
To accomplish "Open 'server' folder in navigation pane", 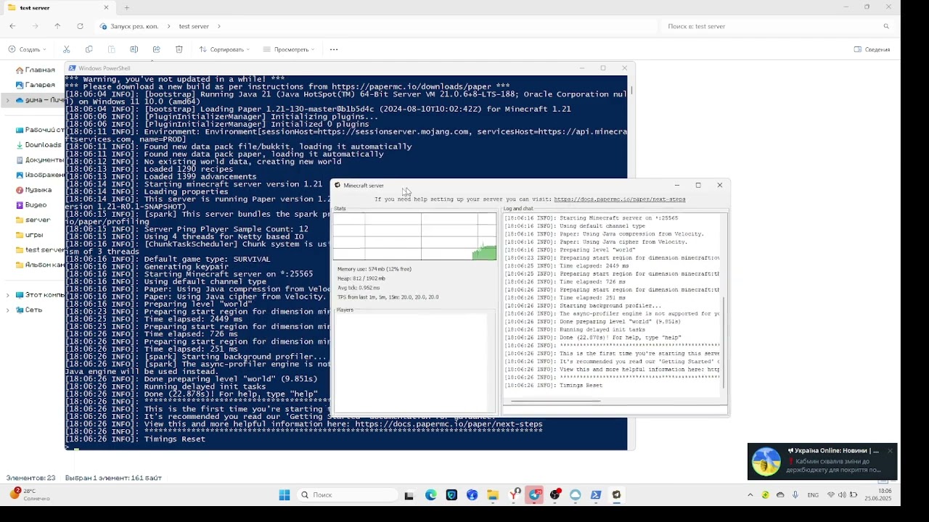I will [x=33, y=220].
